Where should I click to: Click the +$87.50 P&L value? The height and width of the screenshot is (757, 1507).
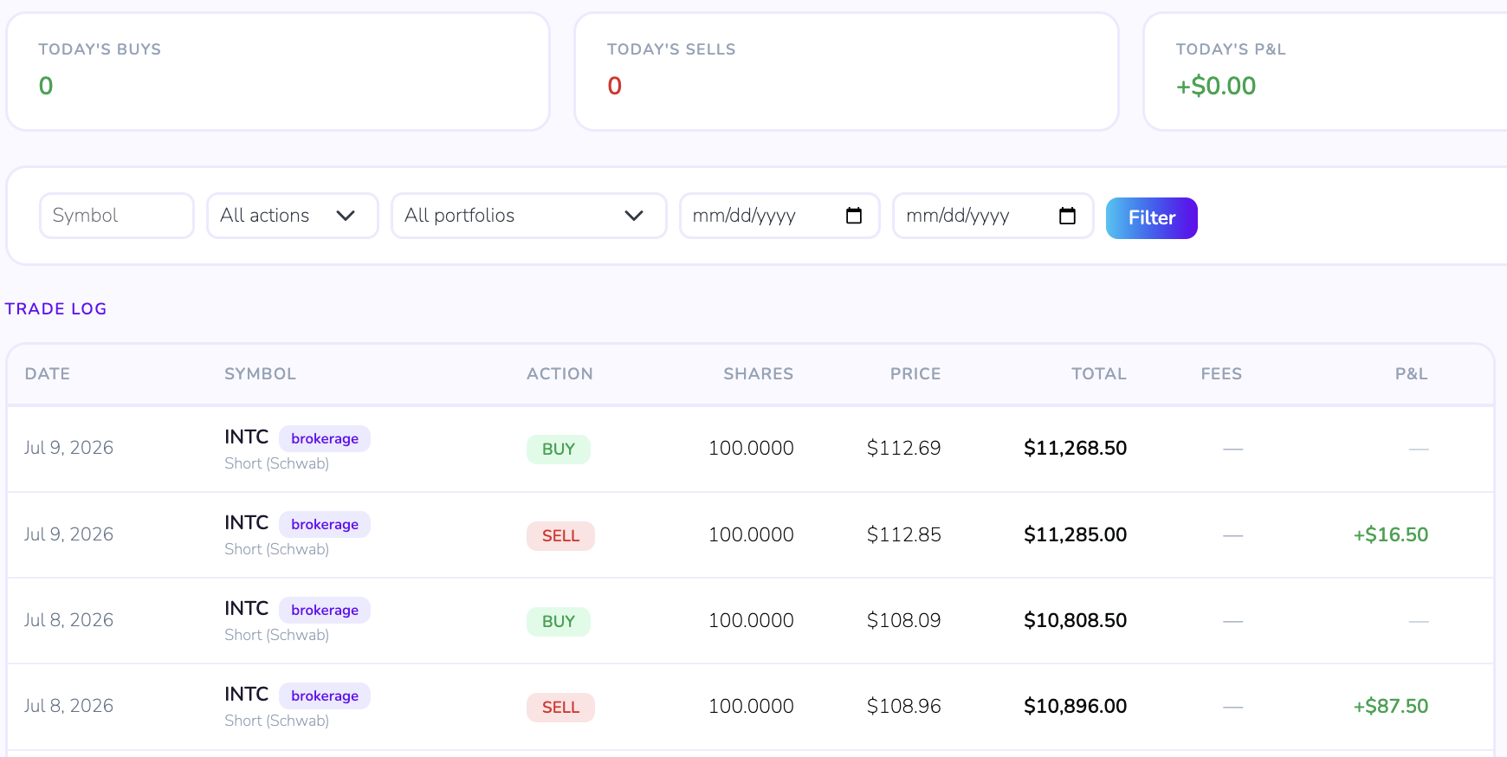[x=1391, y=706]
